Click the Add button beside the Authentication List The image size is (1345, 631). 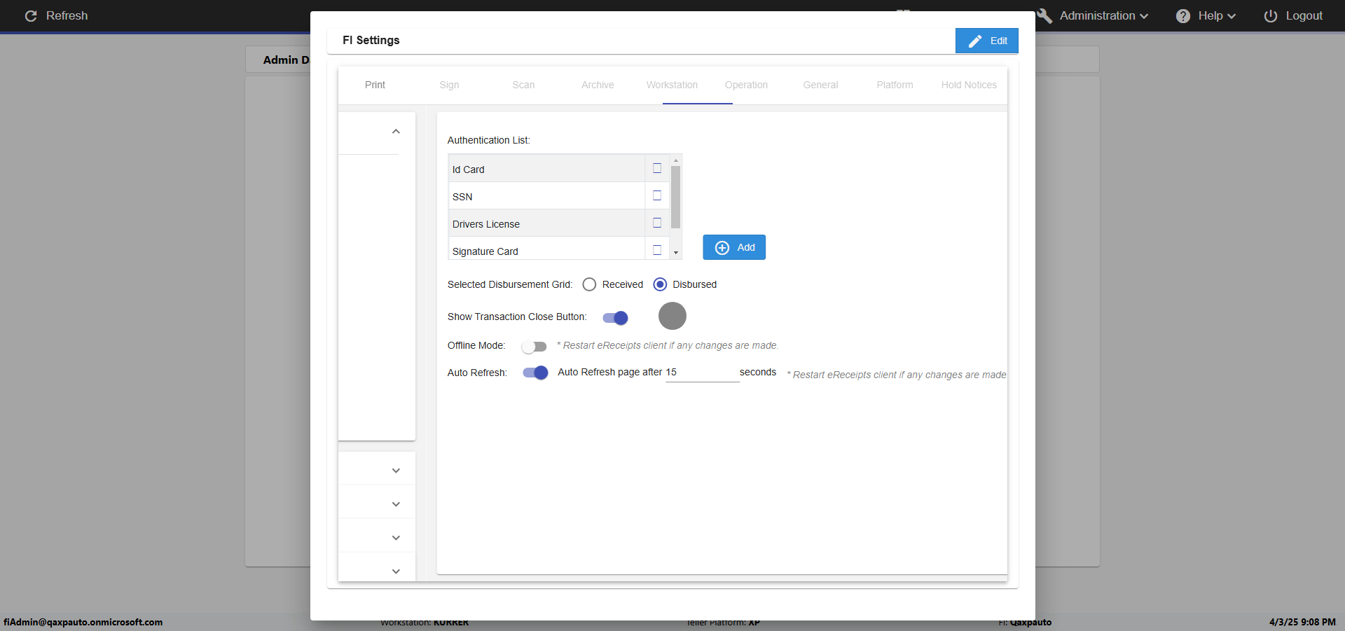point(734,247)
